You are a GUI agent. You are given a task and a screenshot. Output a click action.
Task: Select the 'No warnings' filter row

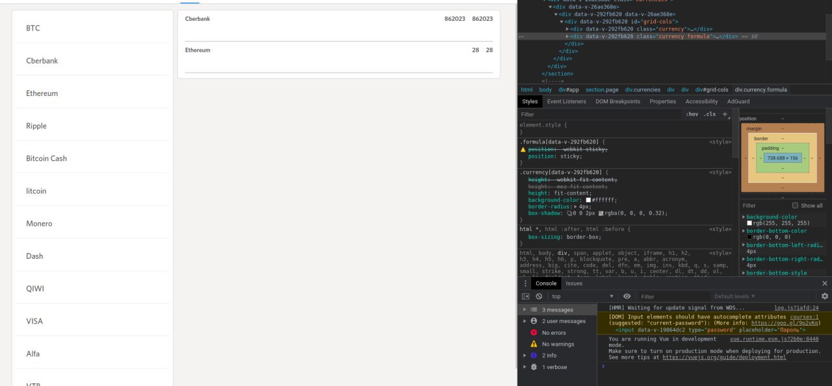coord(559,344)
